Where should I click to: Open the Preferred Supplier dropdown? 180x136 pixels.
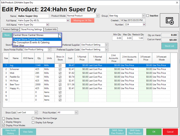pyautogui.click(x=107, y=45)
